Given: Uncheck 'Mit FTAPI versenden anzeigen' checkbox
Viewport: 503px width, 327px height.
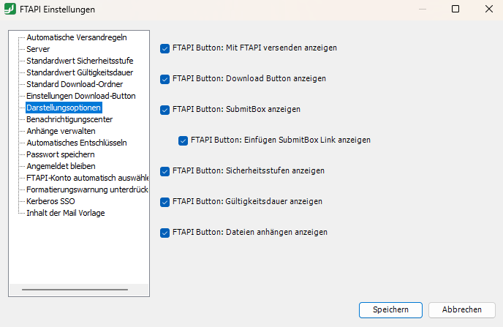Looking at the screenshot, I should pyautogui.click(x=165, y=48).
